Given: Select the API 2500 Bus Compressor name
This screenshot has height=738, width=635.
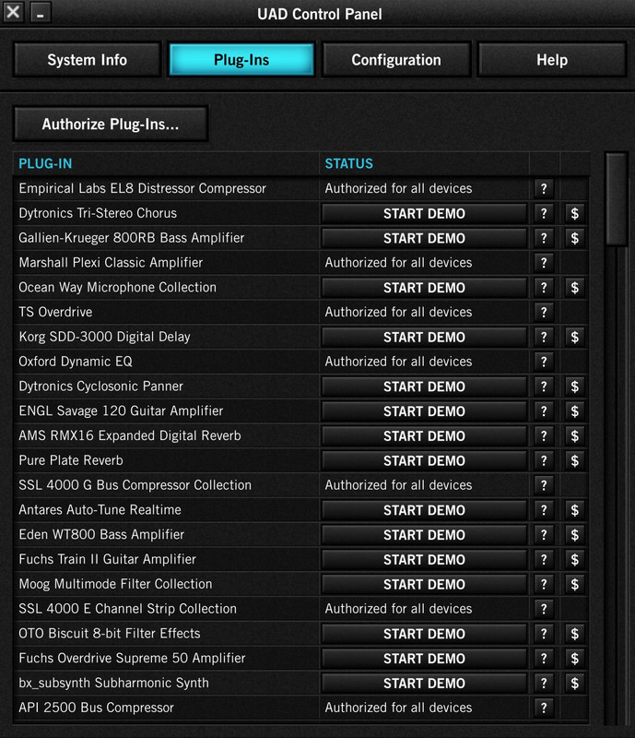Looking at the screenshot, I should (97, 708).
